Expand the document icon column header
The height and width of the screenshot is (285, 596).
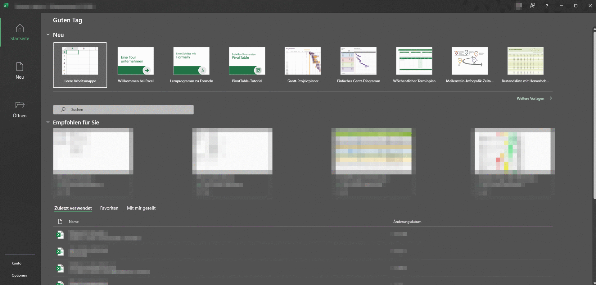pos(60,221)
